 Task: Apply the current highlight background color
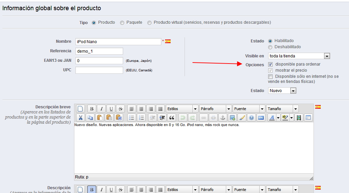285,118
